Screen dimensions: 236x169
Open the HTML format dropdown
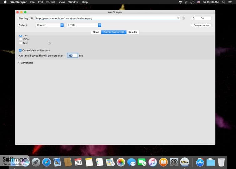tap(84, 25)
